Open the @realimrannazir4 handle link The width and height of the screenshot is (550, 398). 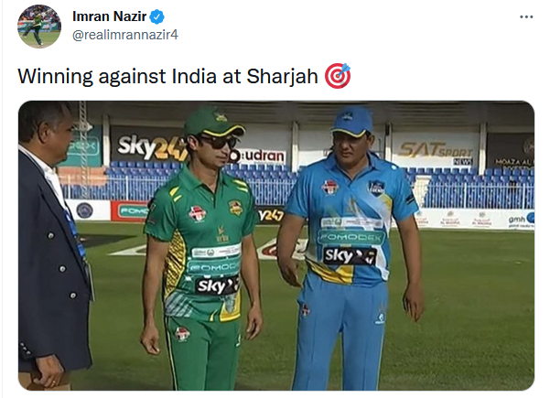(125, 35)
